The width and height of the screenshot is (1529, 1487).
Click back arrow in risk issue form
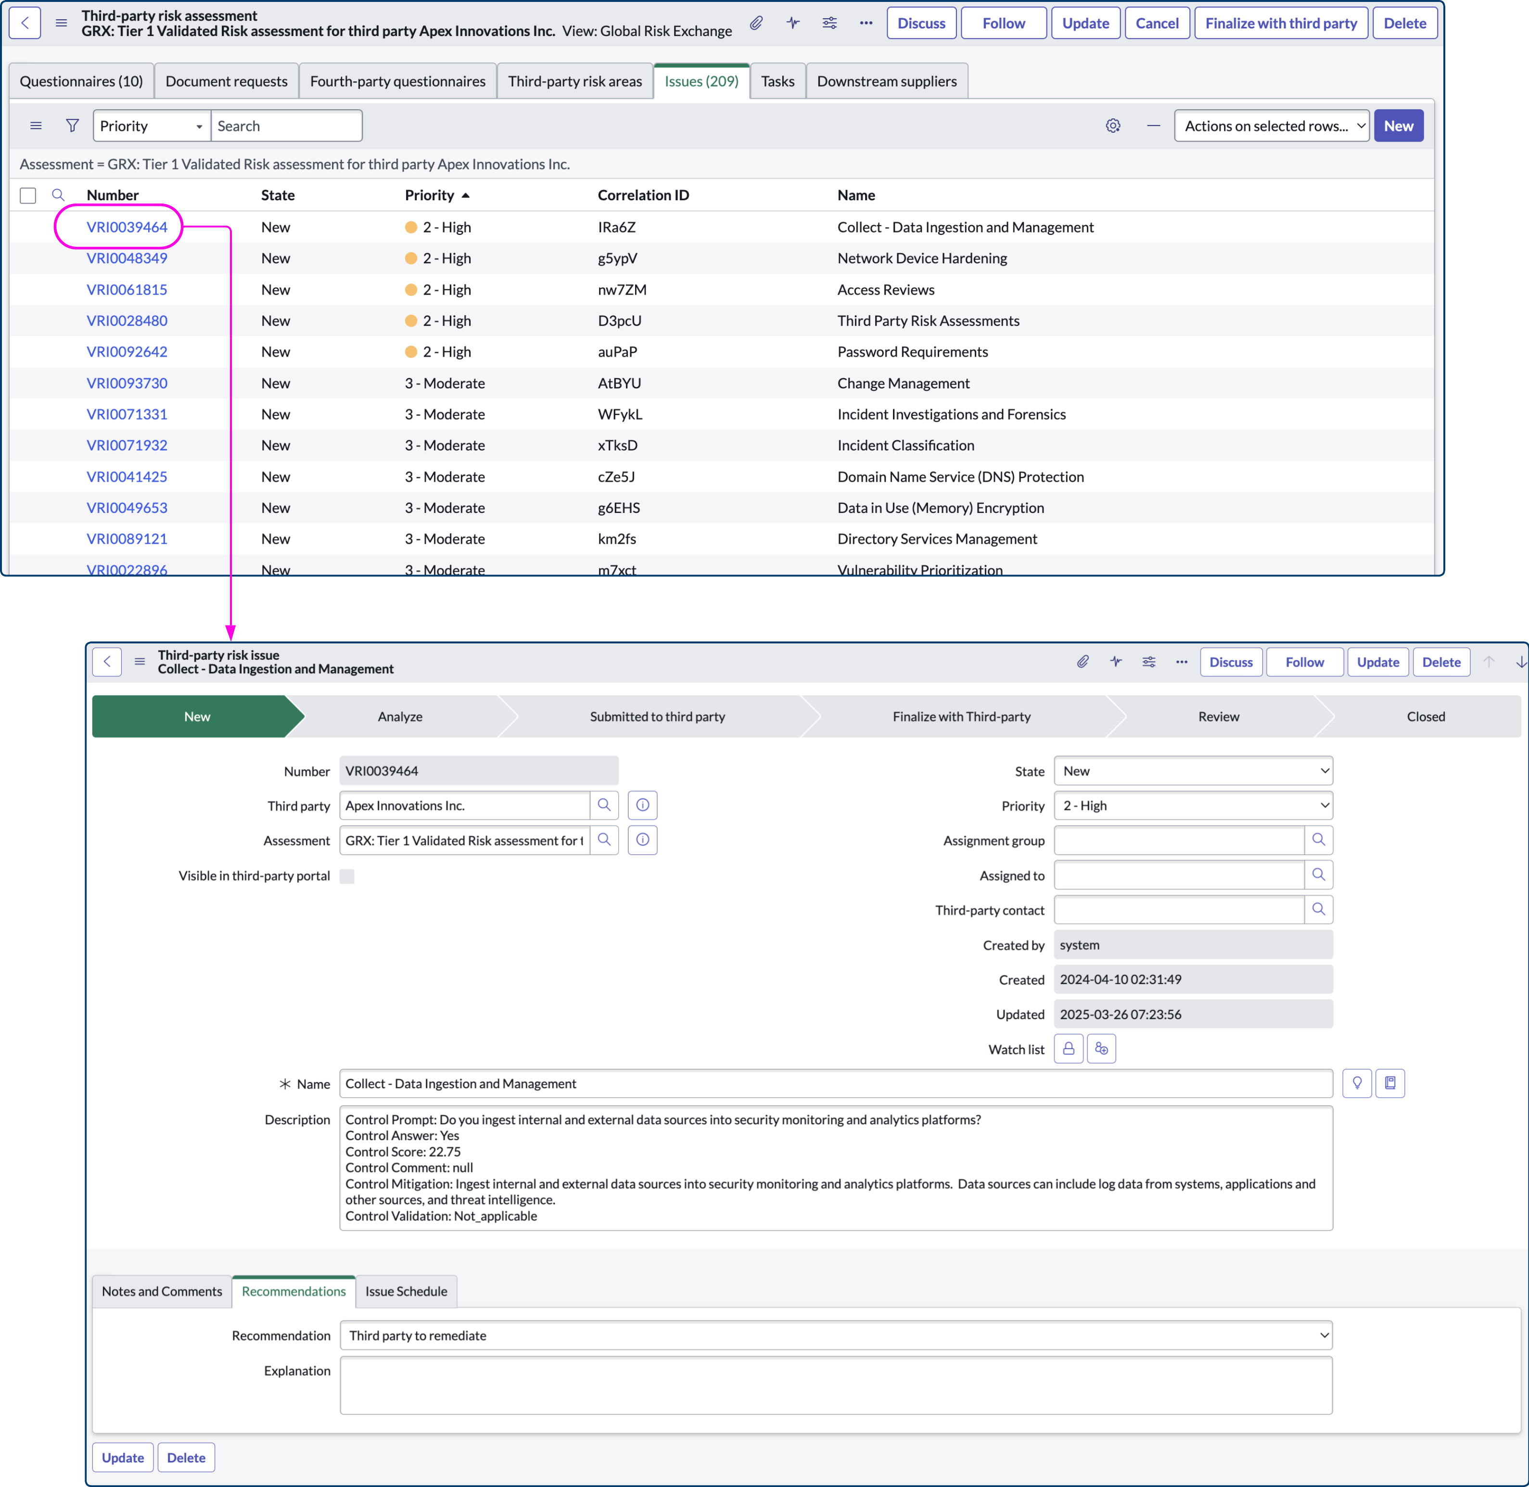(x=107, y=662)
